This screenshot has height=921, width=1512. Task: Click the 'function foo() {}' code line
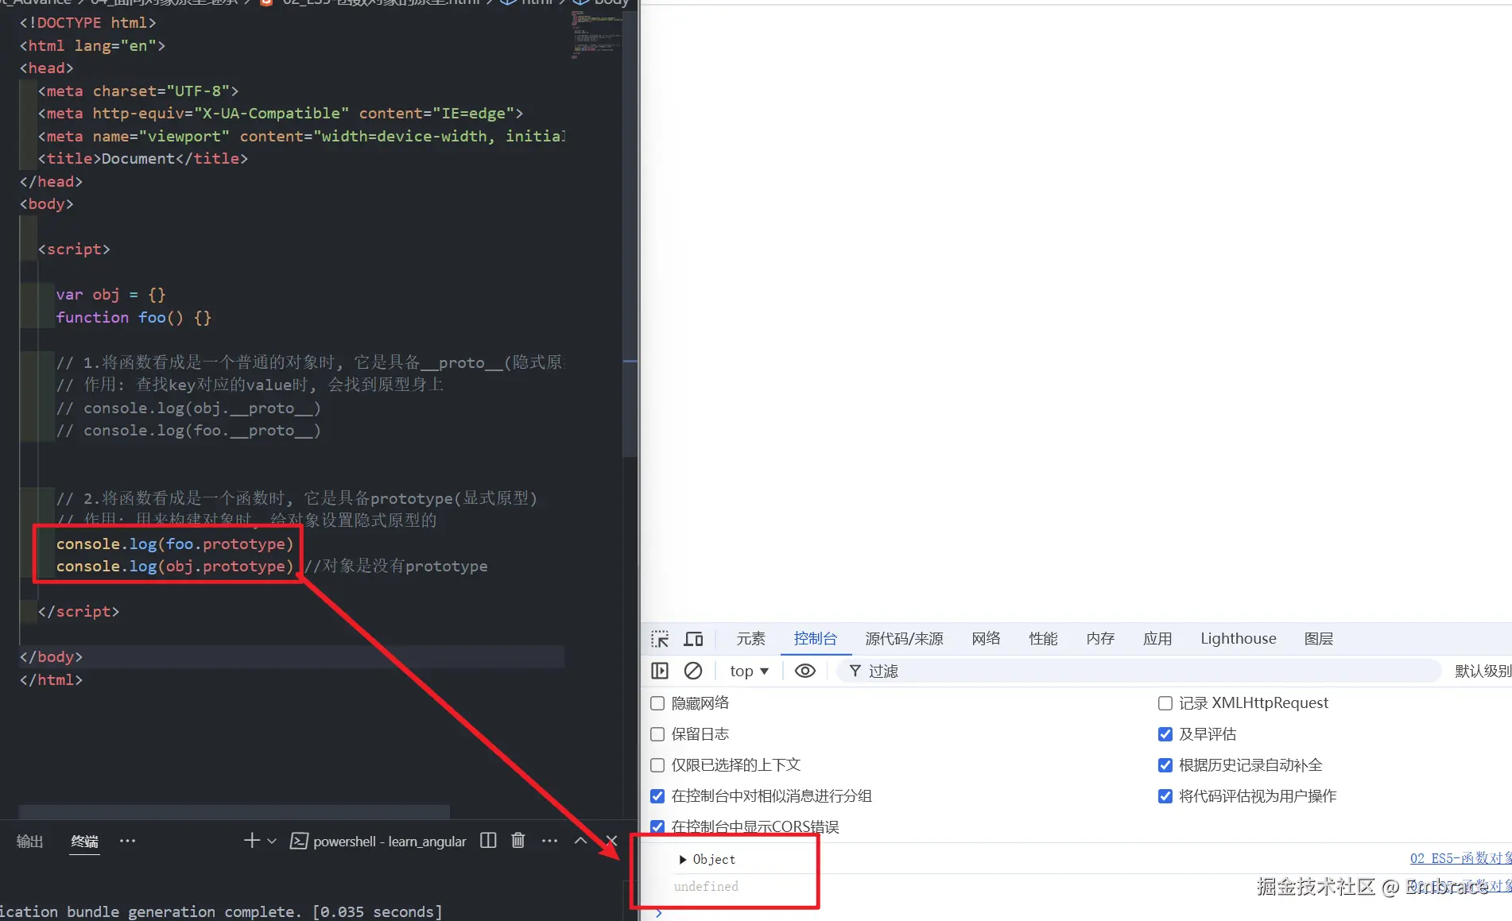point(134,317)
